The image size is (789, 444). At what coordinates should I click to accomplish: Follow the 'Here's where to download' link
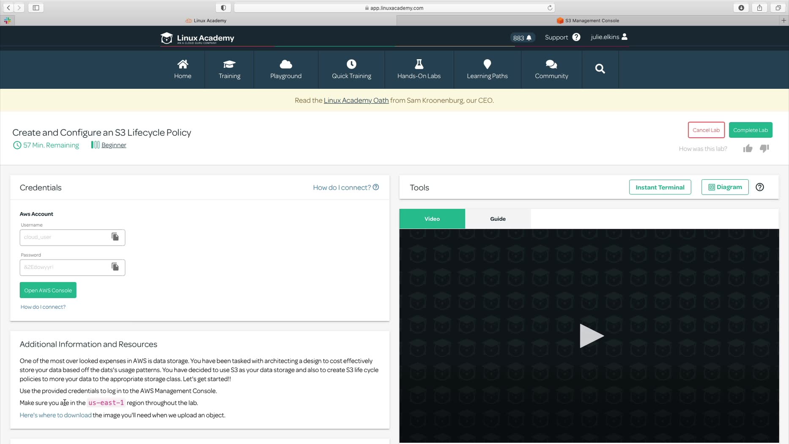click(x=55, y=415)
